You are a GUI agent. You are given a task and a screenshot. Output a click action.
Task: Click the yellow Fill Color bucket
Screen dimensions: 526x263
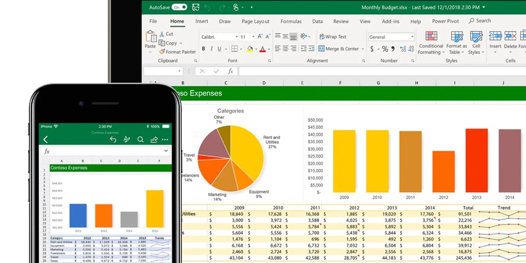pyautogui.click(x=250, y=49)
